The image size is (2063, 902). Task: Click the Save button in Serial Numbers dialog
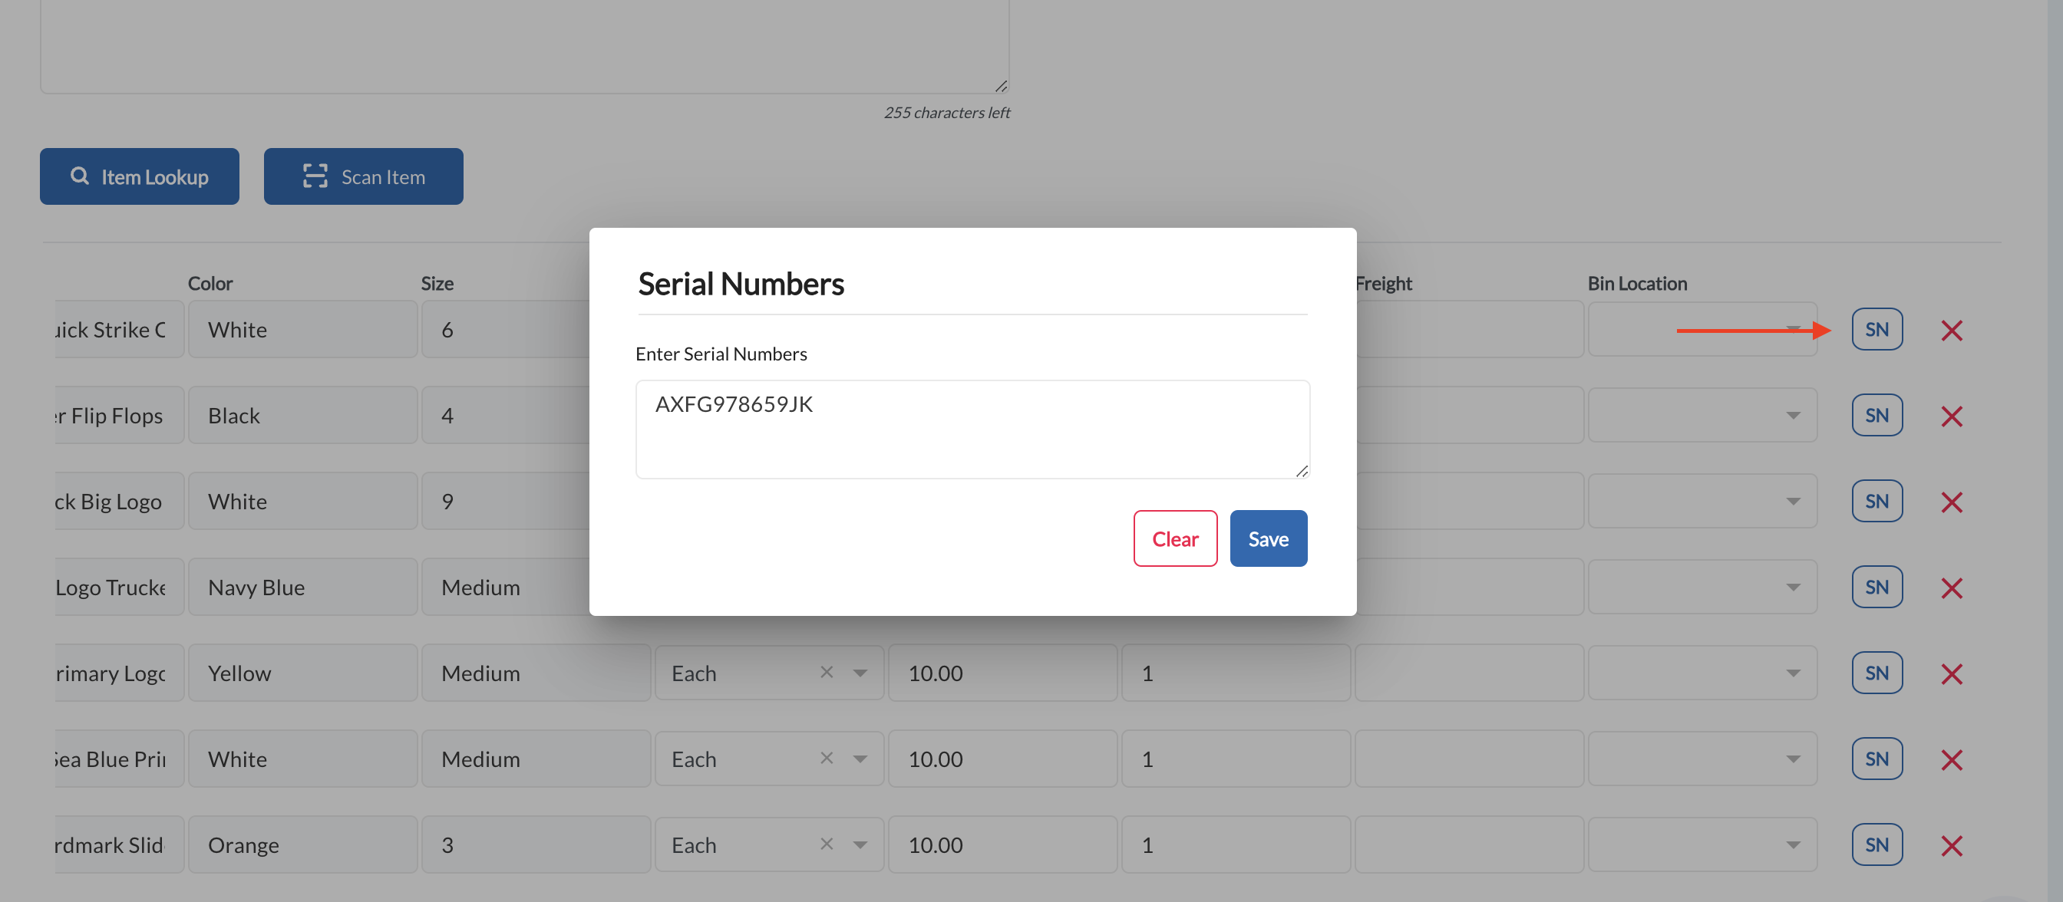click(1268, 538)
